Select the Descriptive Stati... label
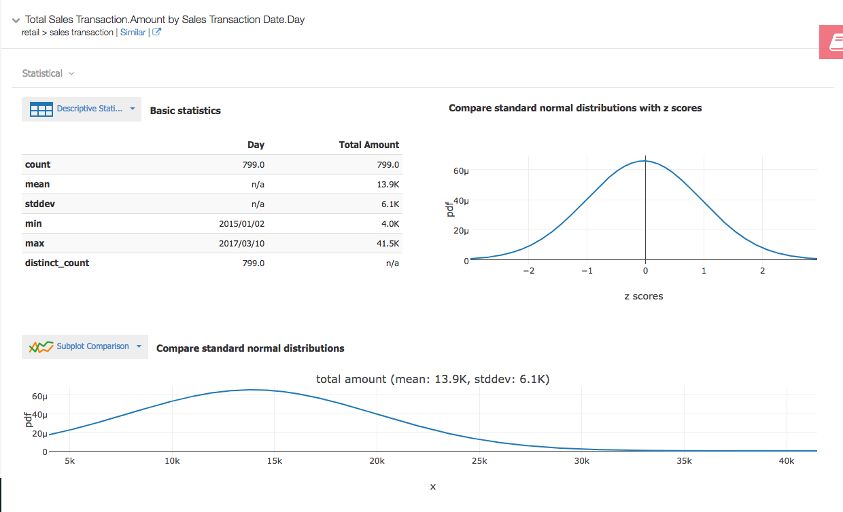Screen dimensions: 843x512 coord(90,109)
